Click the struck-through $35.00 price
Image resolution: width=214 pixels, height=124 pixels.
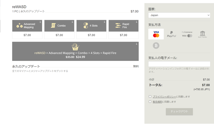(x=70, y=57)
